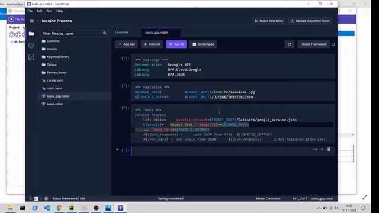
Task: Click the Run cell button
Action: click(152, 44)
